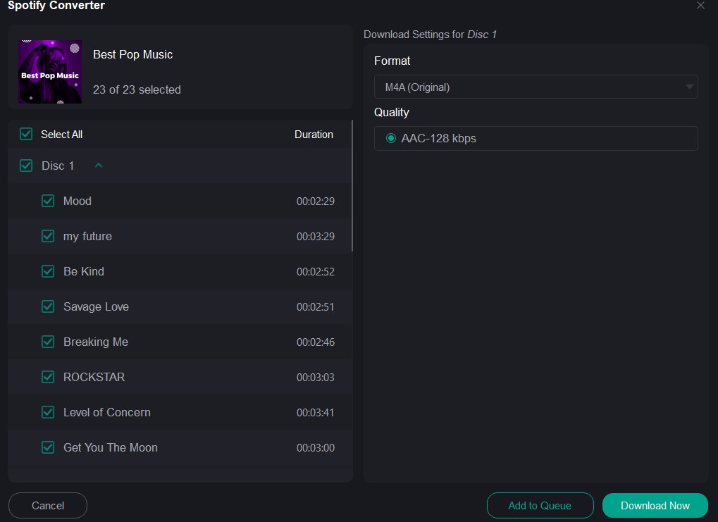Image resolution: width=718 pixels, height=522 pixels.
Task: Click the Level of Concern track title
Action: click(106, 413)
